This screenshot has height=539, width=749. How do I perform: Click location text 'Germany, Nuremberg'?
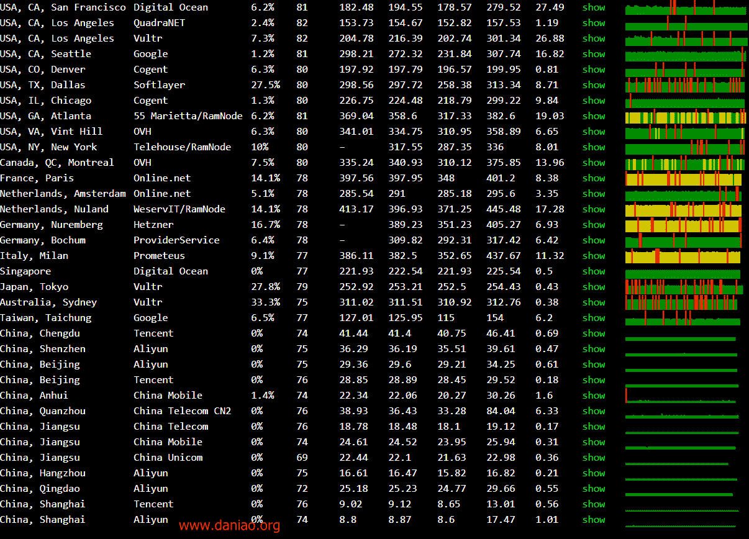tap(52, 225)
